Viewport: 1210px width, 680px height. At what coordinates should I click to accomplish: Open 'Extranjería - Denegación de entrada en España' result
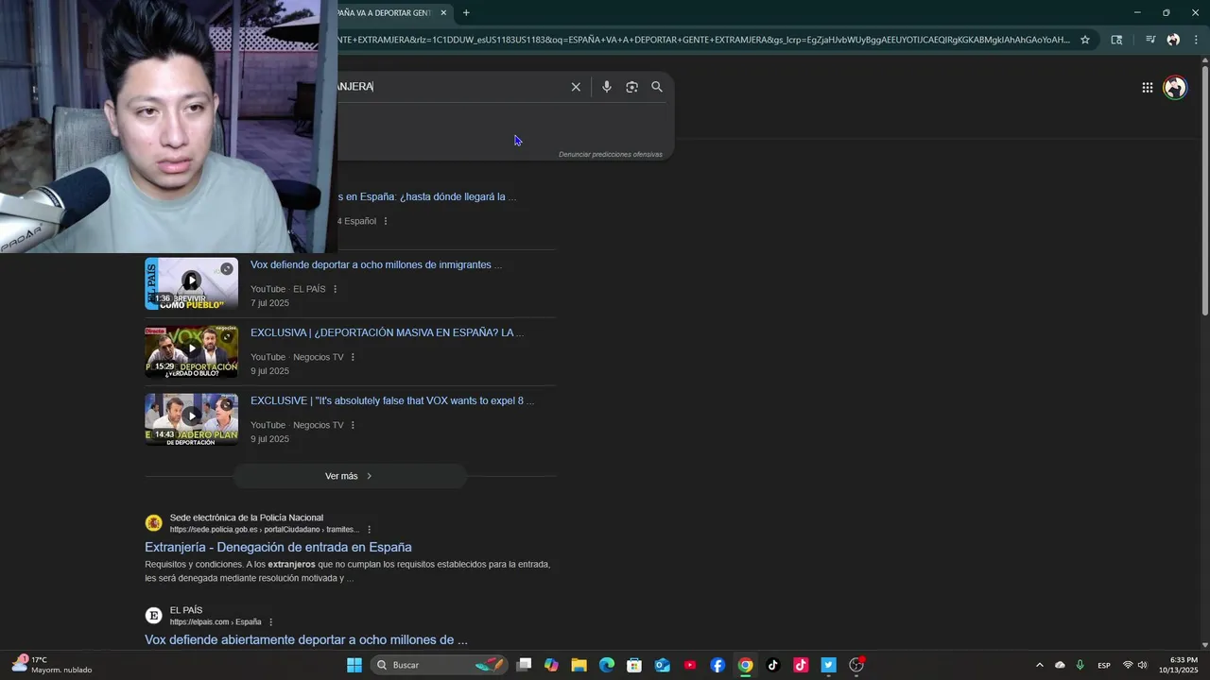click(x=278, y=547)
